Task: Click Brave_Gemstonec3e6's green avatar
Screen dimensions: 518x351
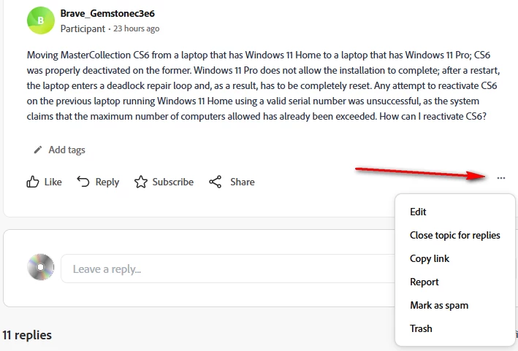Action: [x=41, y=20]
